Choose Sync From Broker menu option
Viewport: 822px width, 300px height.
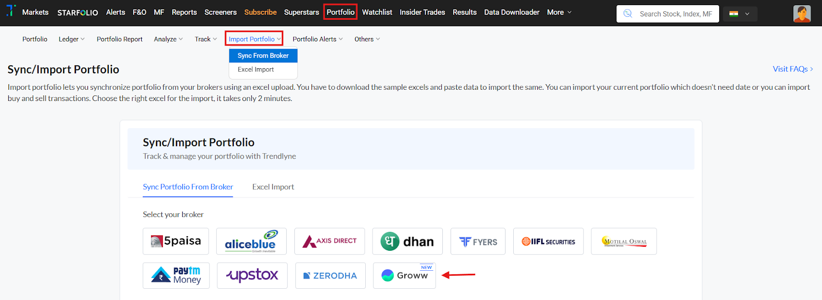263,55
